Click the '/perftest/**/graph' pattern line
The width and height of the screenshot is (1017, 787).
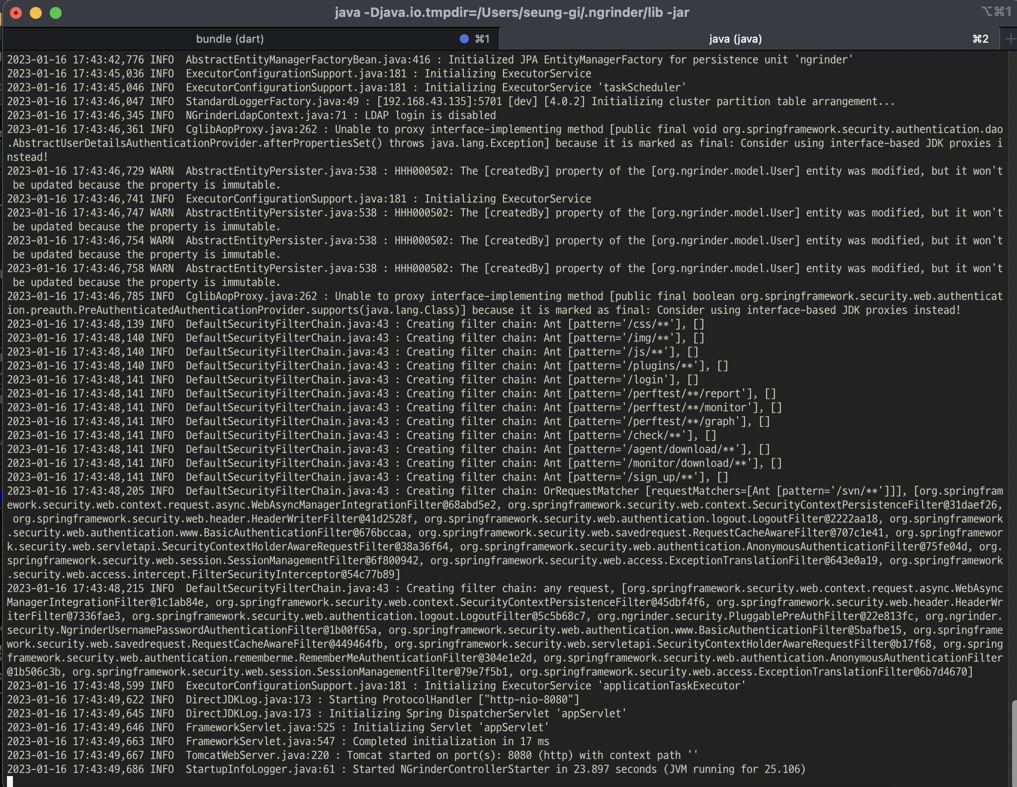click(389, 421)
